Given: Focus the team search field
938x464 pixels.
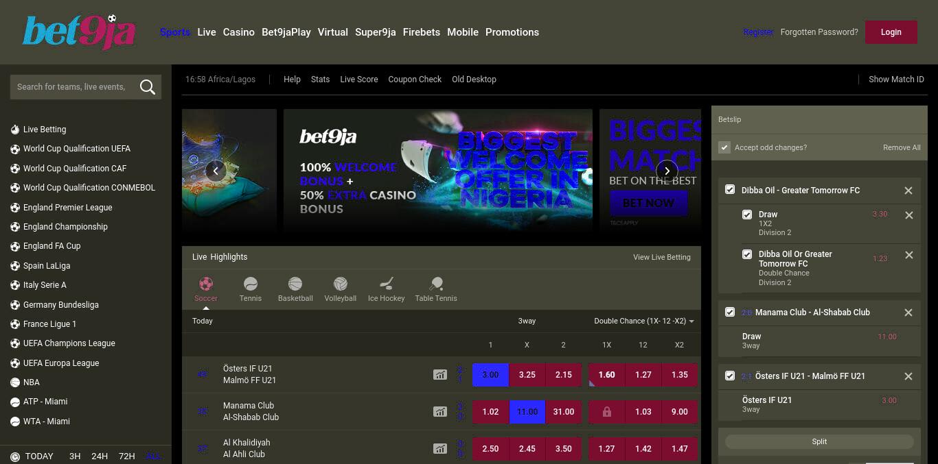Looking at the screenshot, I should (x=73, y=87).
